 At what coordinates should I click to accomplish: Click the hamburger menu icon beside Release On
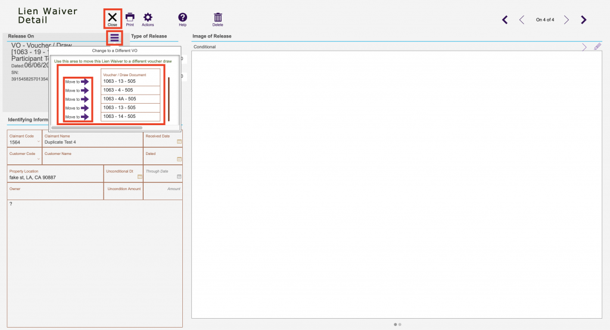pos(114,38)
